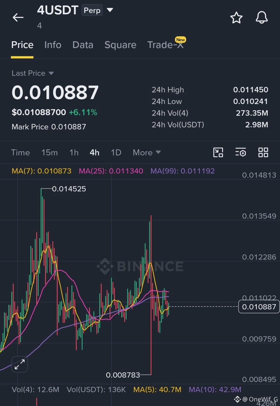Tap the 0.014525 chart high label
This screenshot has width=280, height=406.
(69, 189)
